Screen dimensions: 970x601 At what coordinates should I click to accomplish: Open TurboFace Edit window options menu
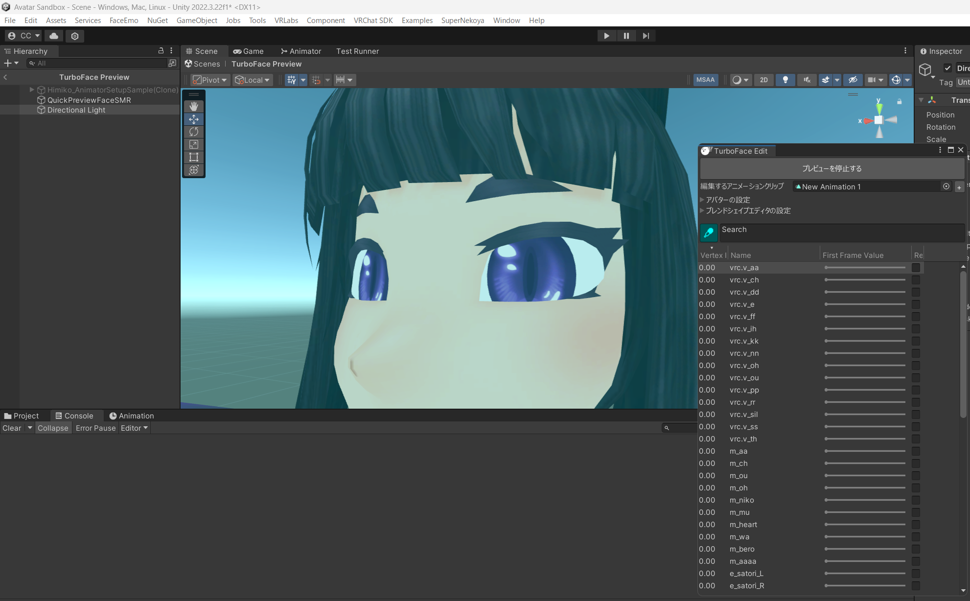click(x=940, y=150)
